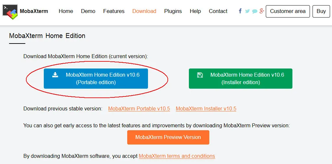Viewport: 332px width, 164px height.
Task: Click the Buy button
Action: tap(321, 11)
